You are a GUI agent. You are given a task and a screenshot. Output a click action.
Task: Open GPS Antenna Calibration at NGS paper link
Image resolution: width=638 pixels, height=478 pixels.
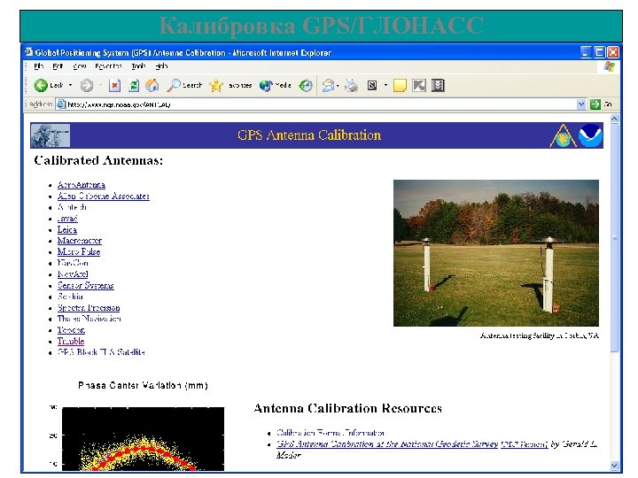pos(387,444)
